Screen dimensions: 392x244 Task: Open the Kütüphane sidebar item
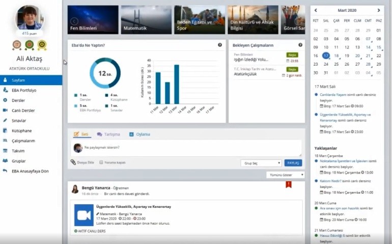point(21,130)
